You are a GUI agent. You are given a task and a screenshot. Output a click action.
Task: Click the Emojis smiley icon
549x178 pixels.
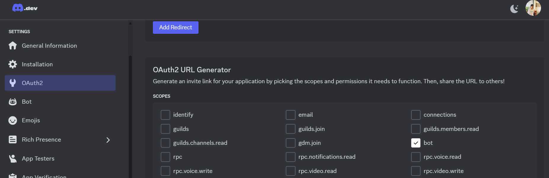pyautogui.click(x=13, y=120)
